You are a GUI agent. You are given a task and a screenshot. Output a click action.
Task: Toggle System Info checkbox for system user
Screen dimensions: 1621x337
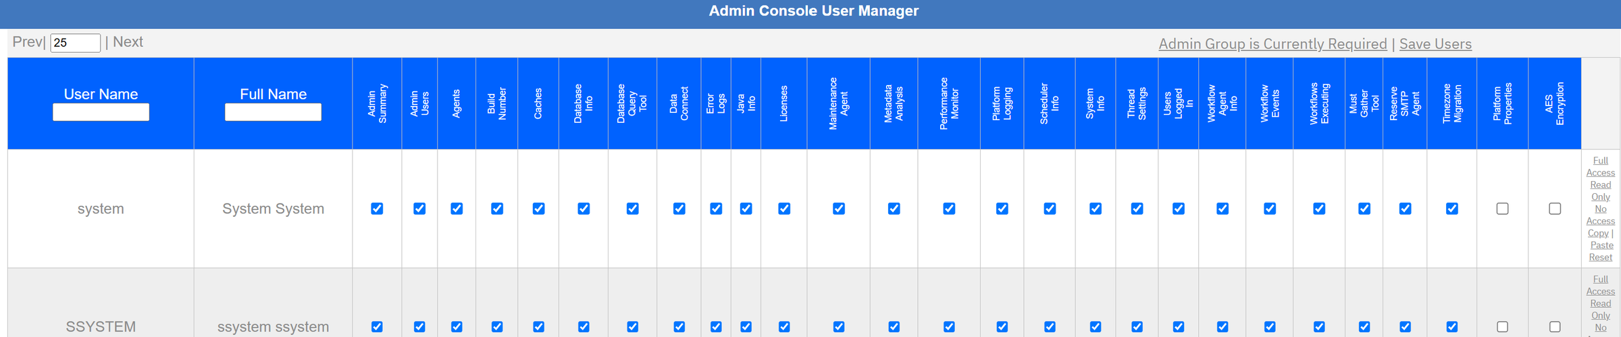click(x=1096, y=209)
